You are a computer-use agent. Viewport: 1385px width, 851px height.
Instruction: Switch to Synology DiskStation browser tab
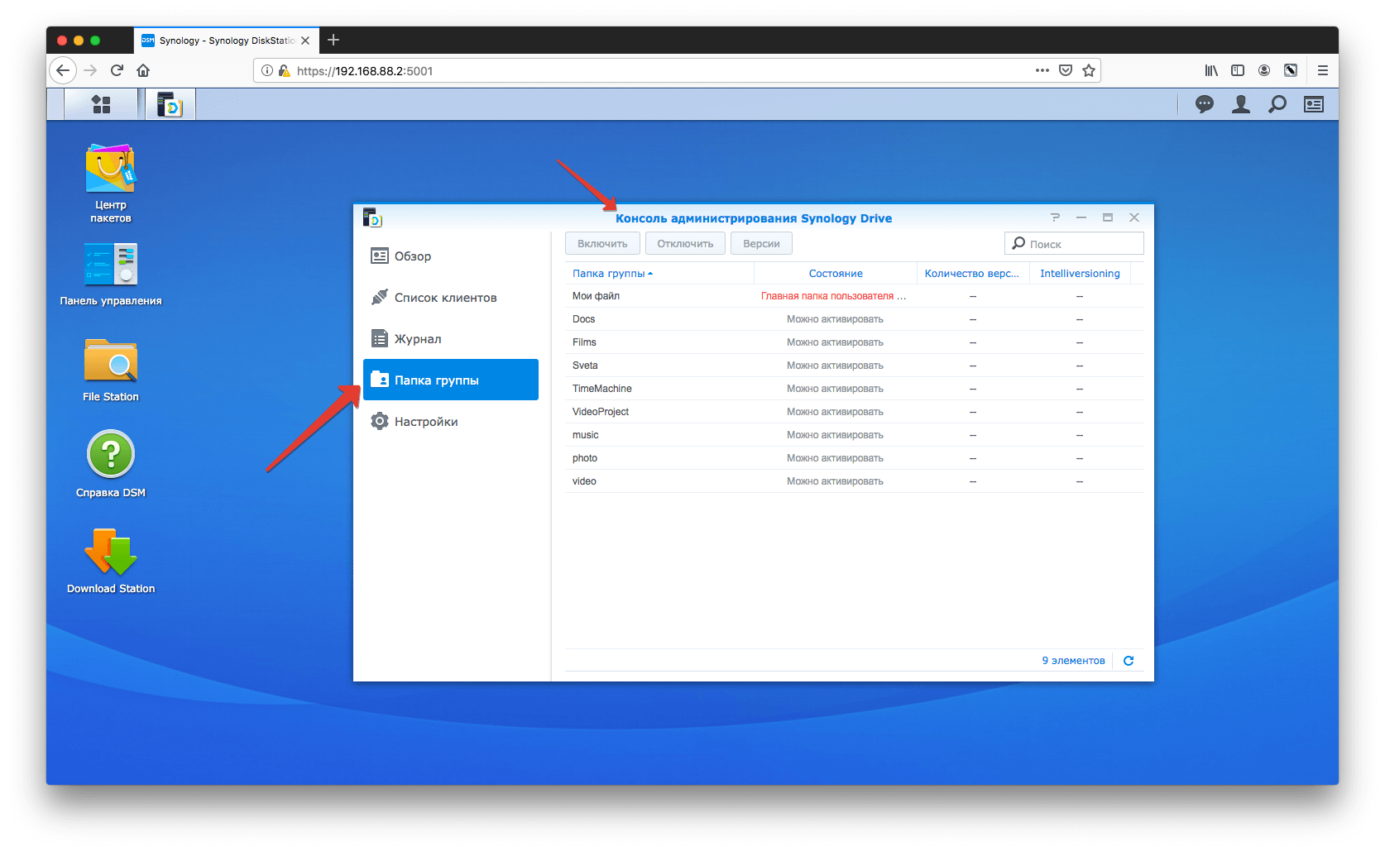(x=225, y=41)
